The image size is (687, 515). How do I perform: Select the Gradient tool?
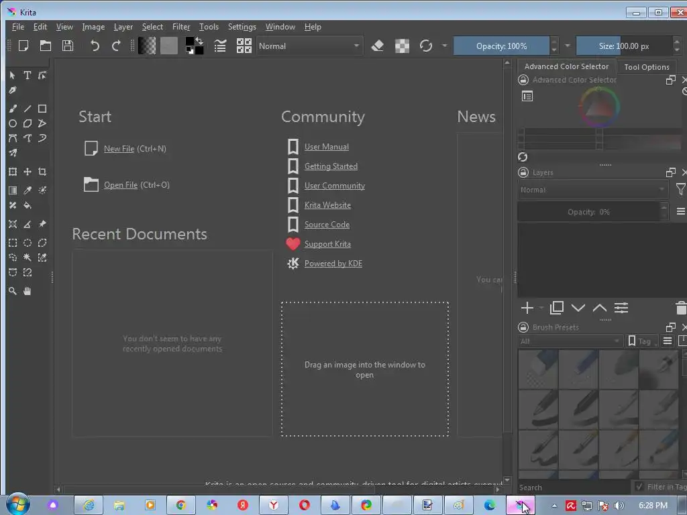pos(13,190)
